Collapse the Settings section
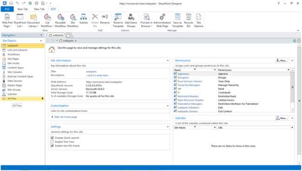The height and width of the screenshot is (171, 302). (x=168, y=127)
